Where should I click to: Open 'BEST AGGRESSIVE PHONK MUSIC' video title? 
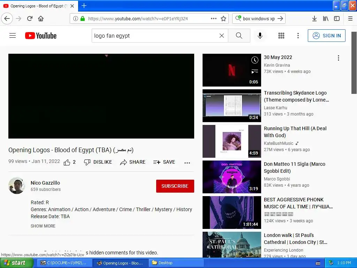[298, 203]
